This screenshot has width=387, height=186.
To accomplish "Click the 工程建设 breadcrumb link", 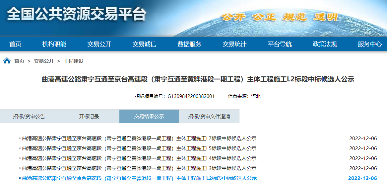I will pos(74,61).
